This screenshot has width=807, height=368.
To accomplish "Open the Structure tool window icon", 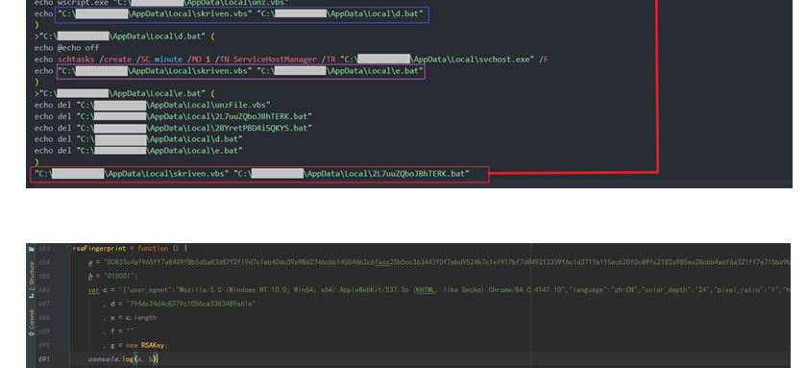I will click(x=32, y=296).
